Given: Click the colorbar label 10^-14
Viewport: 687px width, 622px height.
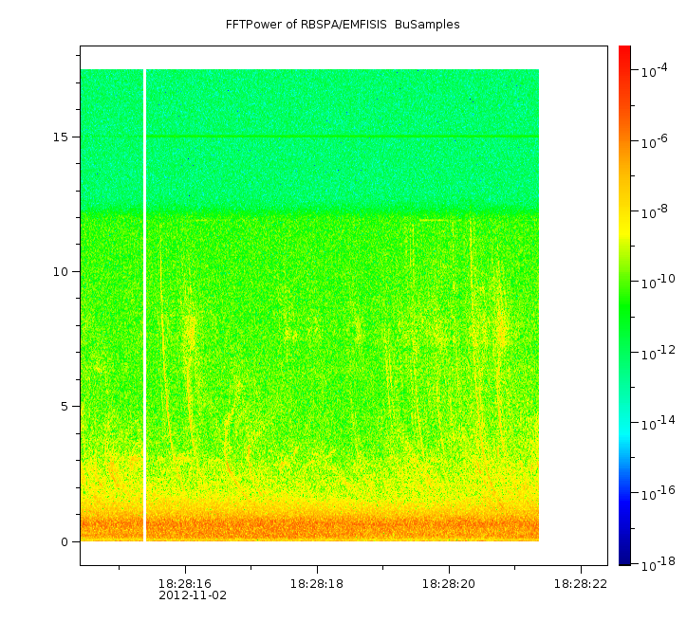Looking at the screenshot, I should pos(659,423).
